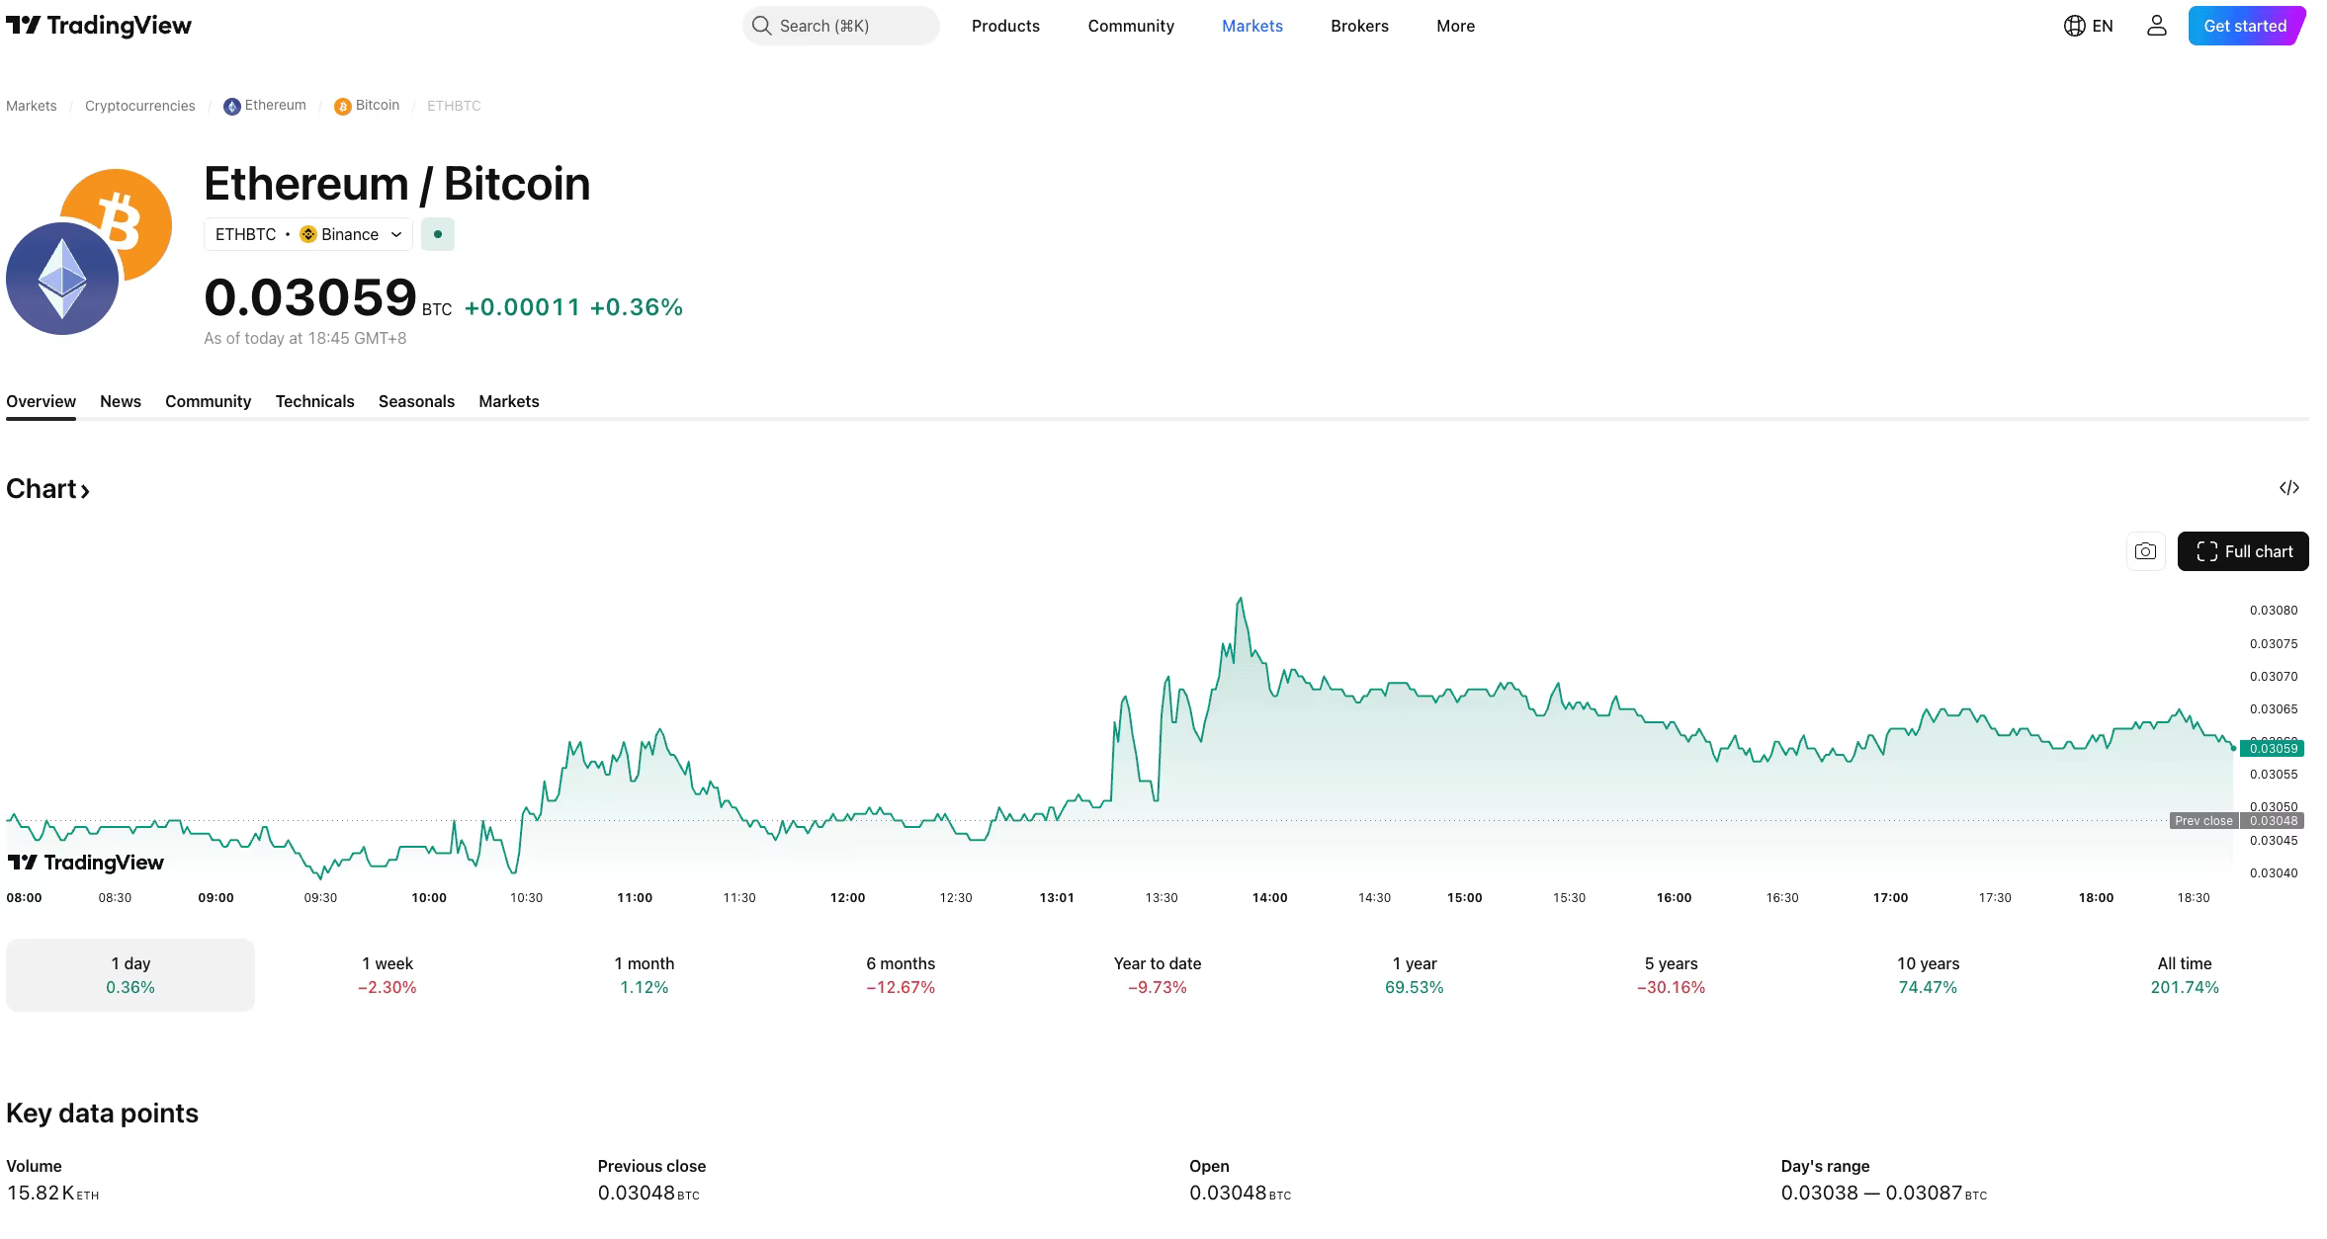
Task: Switch to the News tab
Action: click(121, 401)
